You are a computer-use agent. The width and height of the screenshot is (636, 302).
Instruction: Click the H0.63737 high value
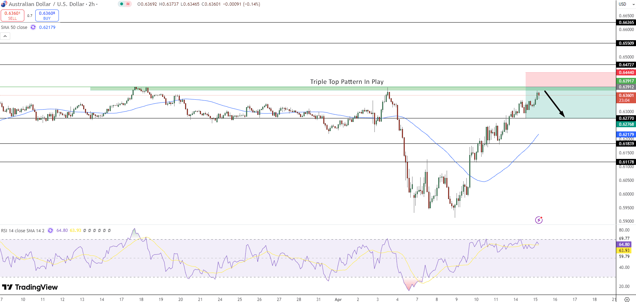pos(169,4)
